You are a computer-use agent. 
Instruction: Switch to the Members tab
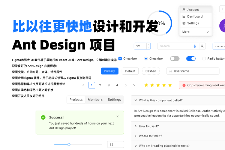tap(95, 100)
